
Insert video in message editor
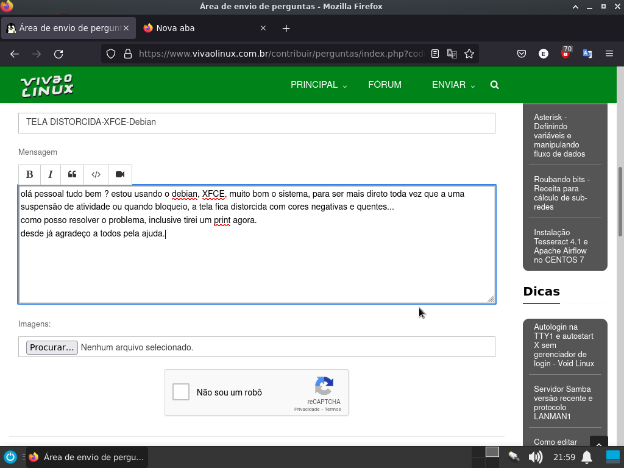(x=120, y=174)
